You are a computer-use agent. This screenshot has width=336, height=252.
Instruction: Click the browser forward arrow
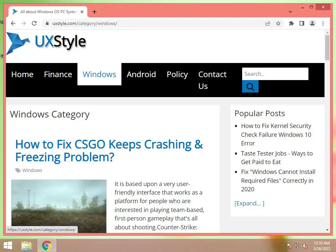pos(24,23)
